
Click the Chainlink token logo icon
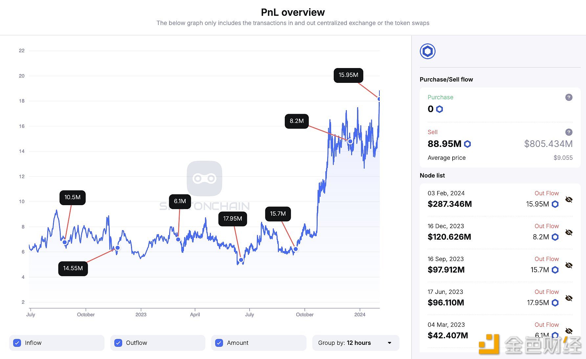coord(427,51)
